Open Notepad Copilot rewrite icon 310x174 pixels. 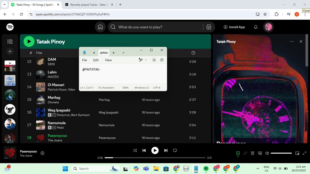click(141, 60)
